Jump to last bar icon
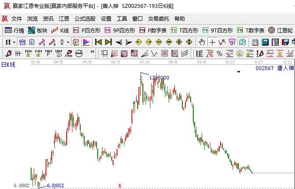This screenshot has width=295, height=189. point(109,42)
